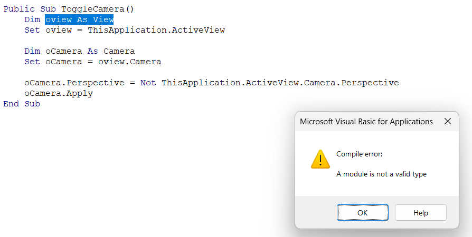Image resolution: width=472 pixels, height=237 pixels.
Task: Click the 'Not' keyword in the code
Action: 148,83
